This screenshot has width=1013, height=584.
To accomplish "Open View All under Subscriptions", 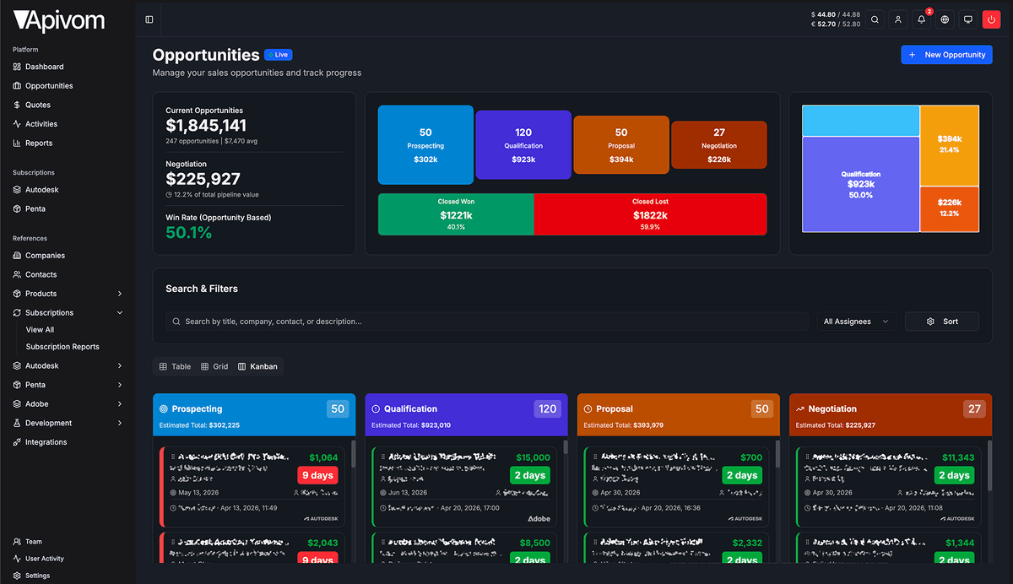I will point(40,330).
